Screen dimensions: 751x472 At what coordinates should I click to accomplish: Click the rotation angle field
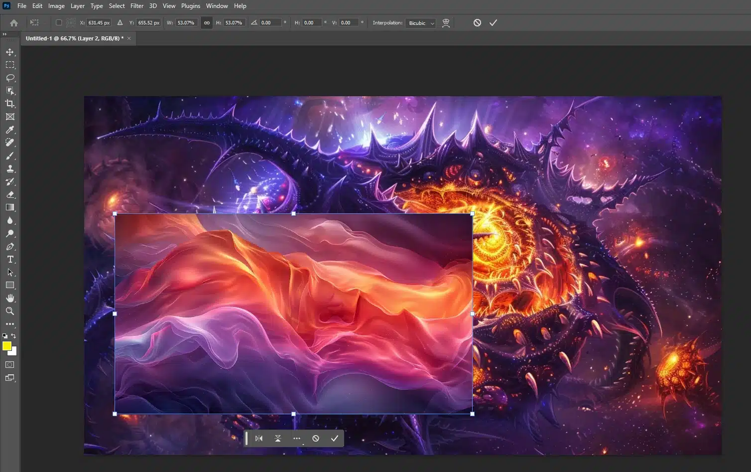pyautogui.click(x=270, y=23)
